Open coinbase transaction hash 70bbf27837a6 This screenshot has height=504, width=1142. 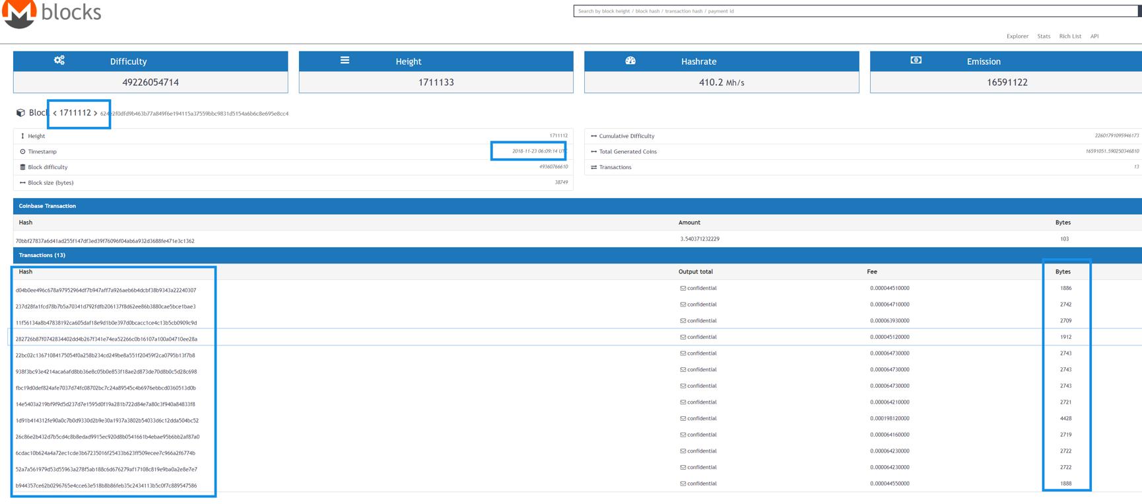[105, 241]
